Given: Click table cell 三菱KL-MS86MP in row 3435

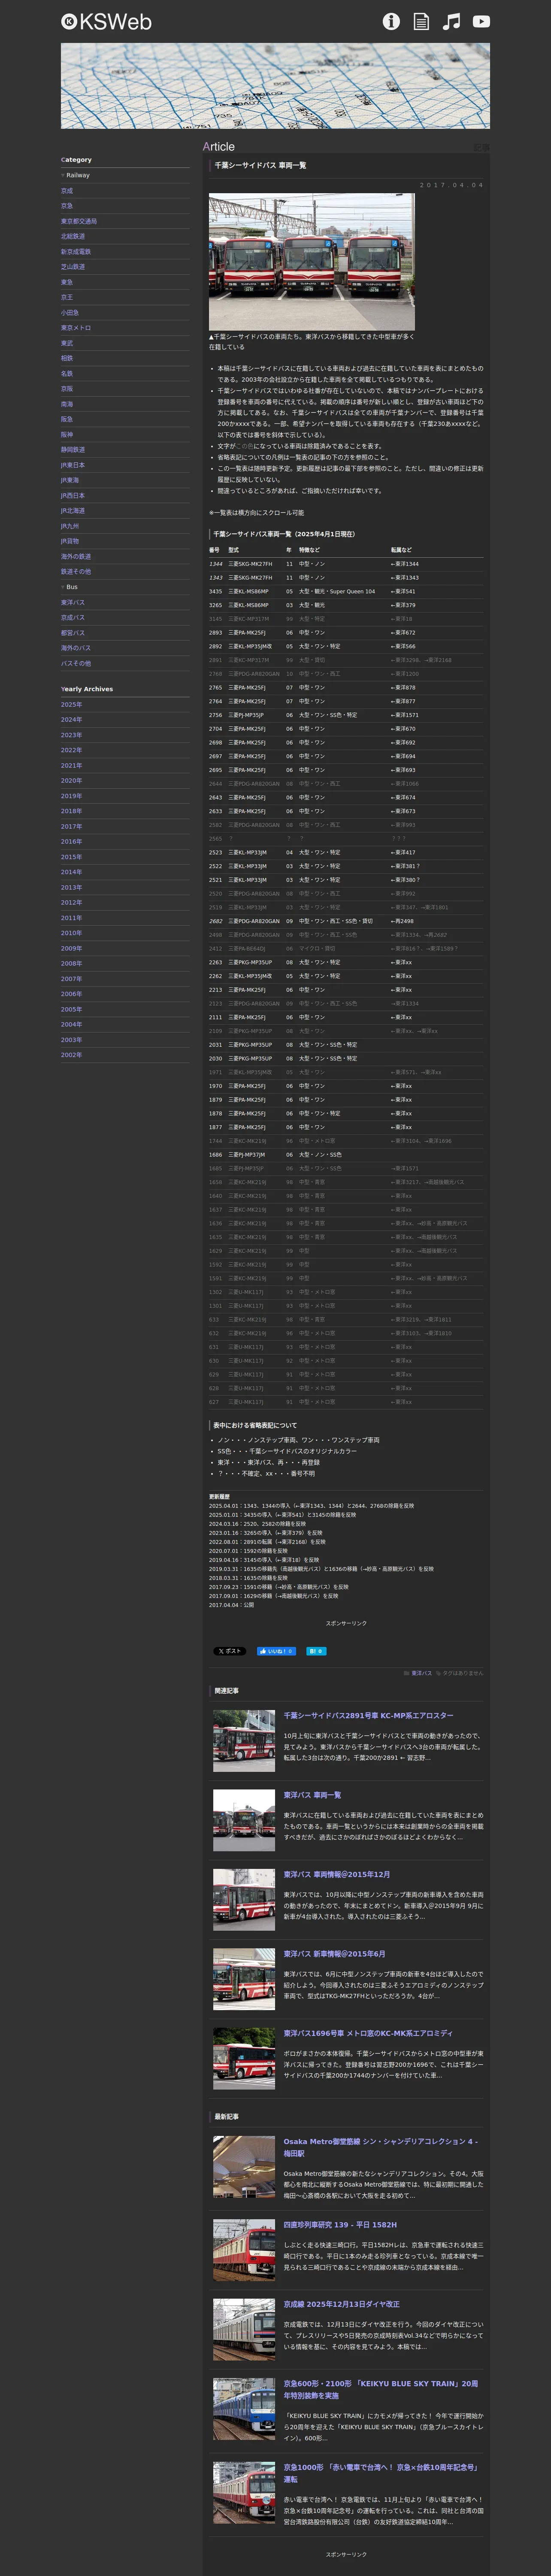Looking at the screenshot, I should (248, 591).
